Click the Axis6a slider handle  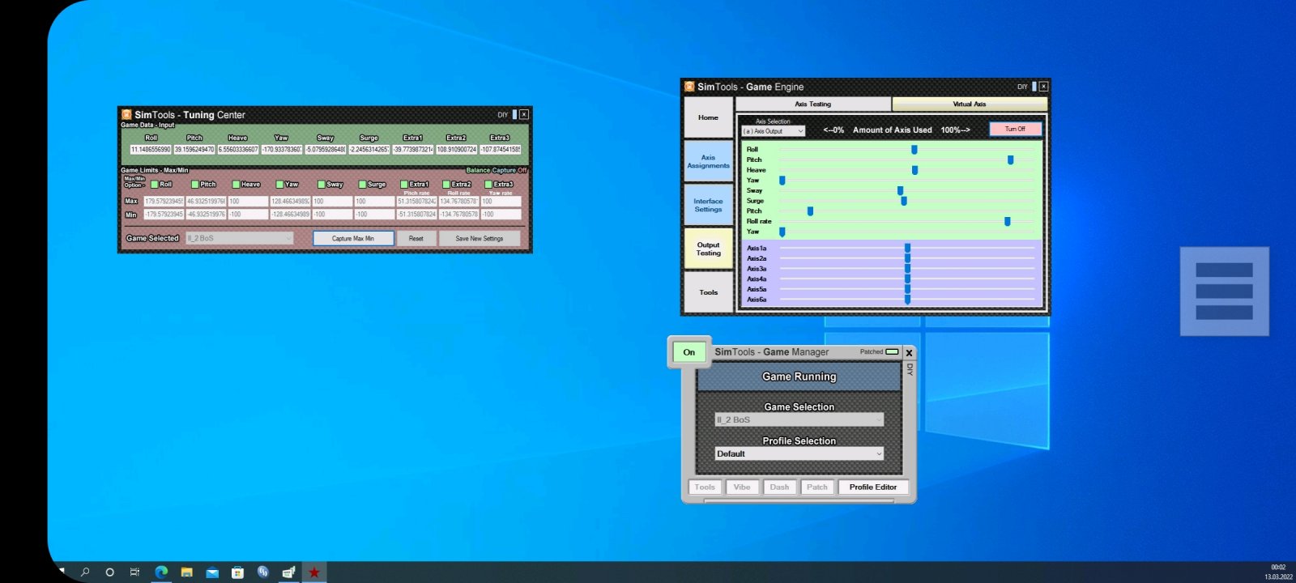(908, 300)
